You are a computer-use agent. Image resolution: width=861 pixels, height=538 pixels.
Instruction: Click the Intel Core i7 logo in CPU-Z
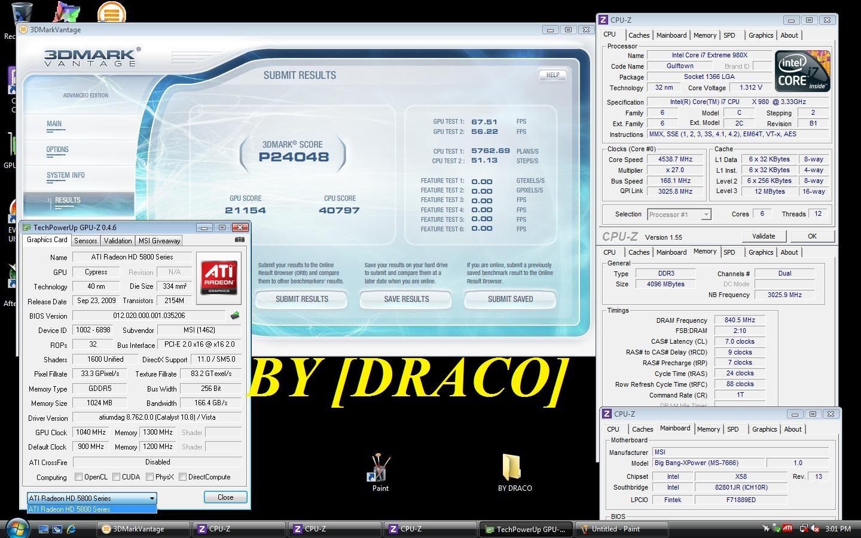(x=802, y=71)
